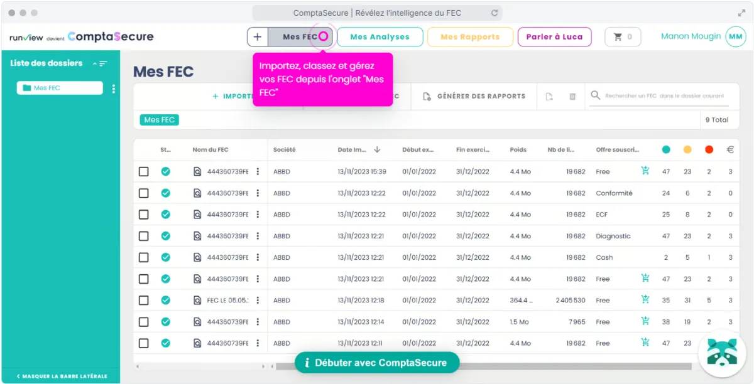
Task: Open the three-dot menu on the Cash row
Action: pyautogui.click(x=258, y=257)
